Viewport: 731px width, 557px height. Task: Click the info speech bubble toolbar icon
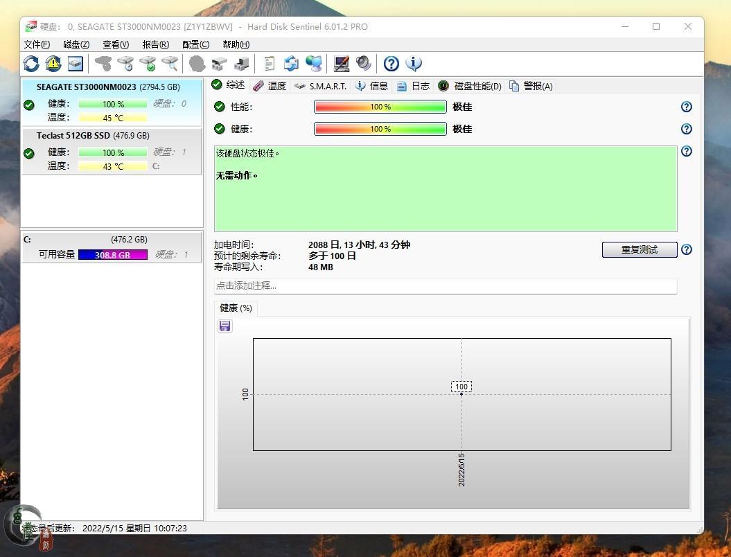[x=414, y=64]
